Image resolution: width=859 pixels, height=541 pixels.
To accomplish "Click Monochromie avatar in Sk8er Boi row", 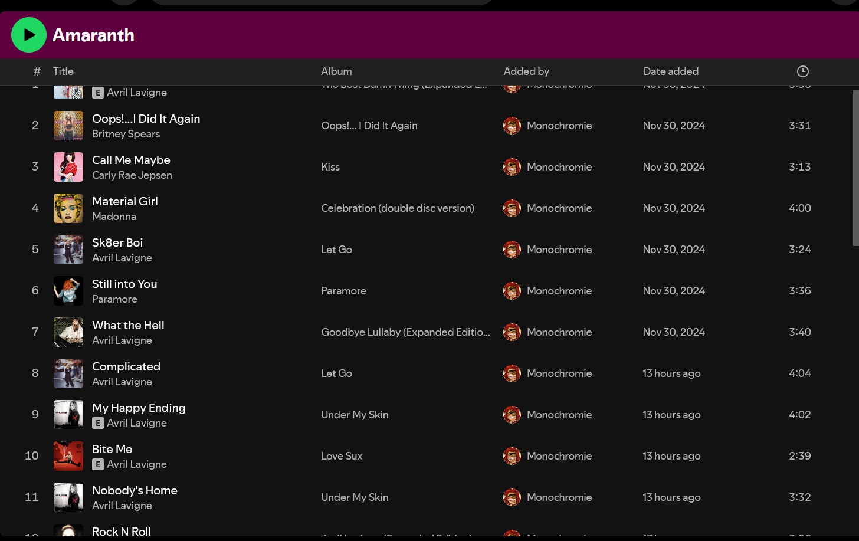I will 512,250.
